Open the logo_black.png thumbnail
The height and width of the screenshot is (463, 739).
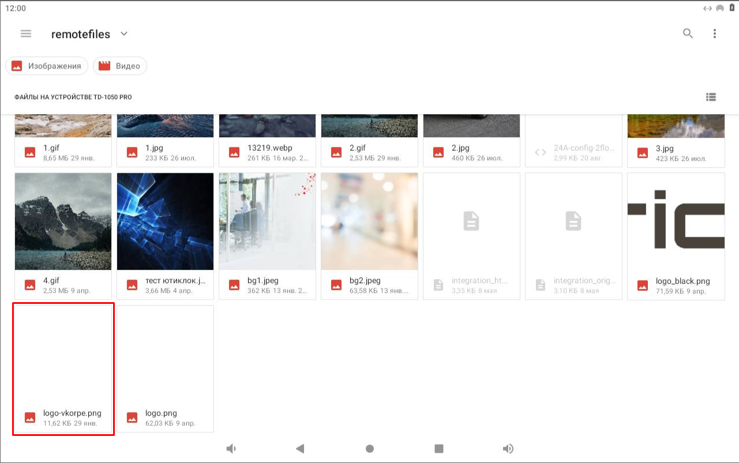tap(676, 221)
